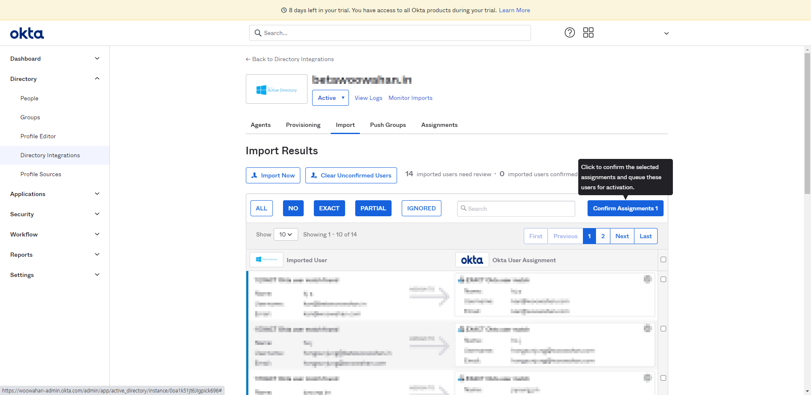Screen dimensions: 811x395
Task: Click gear icon on second user assignment
Action: 648,328
